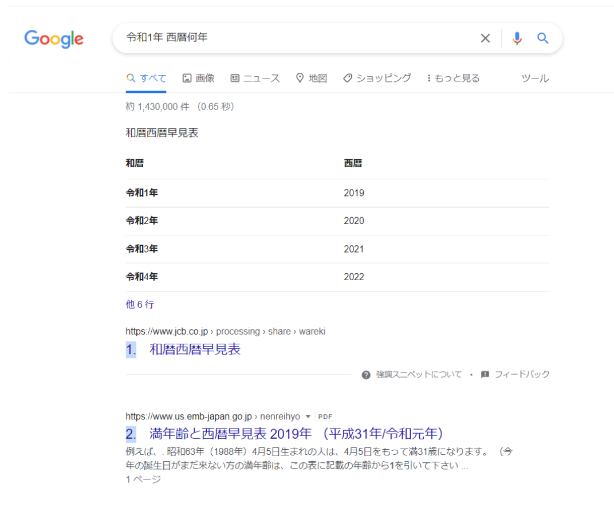
Task: Click the 強調スニペットについて link
Action: [x=419, y=375]
